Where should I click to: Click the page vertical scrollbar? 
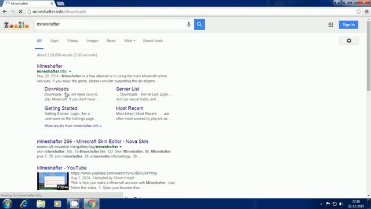[x=369, y=56]
